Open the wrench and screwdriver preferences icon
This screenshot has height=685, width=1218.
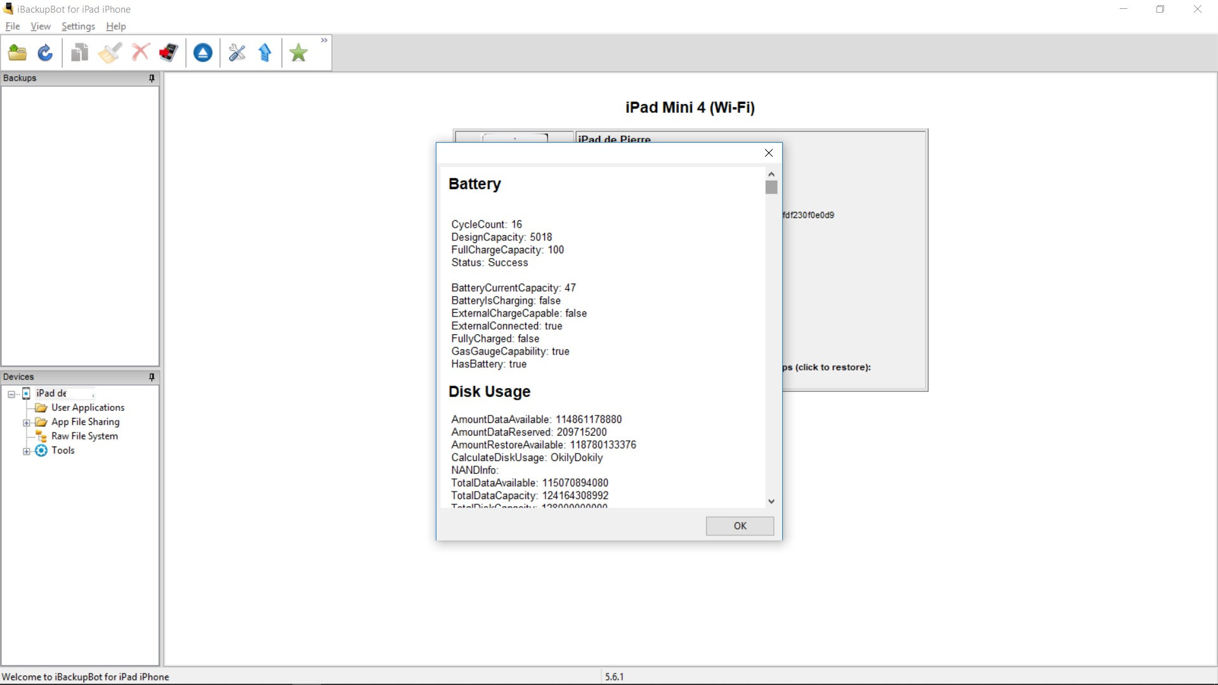coord(237,53)
